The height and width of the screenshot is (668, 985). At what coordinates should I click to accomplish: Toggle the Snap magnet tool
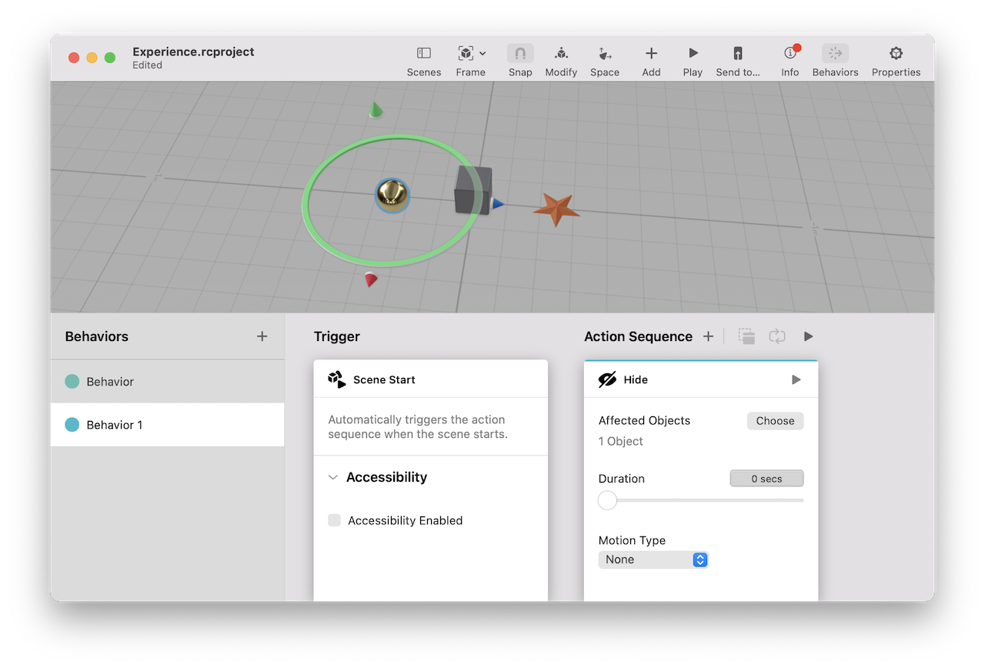coord(520,61)
